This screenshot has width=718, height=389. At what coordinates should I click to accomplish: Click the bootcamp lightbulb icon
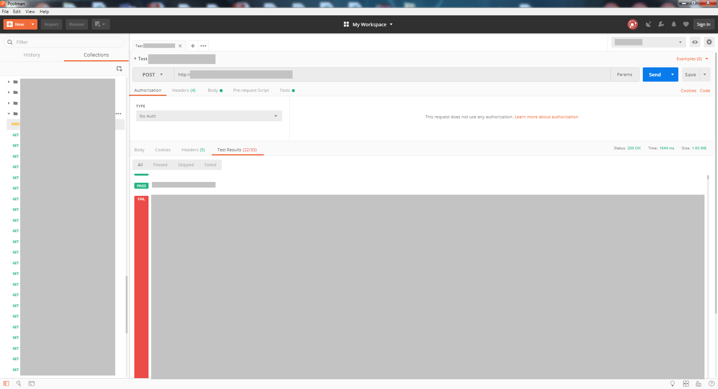tap(672, 383)
